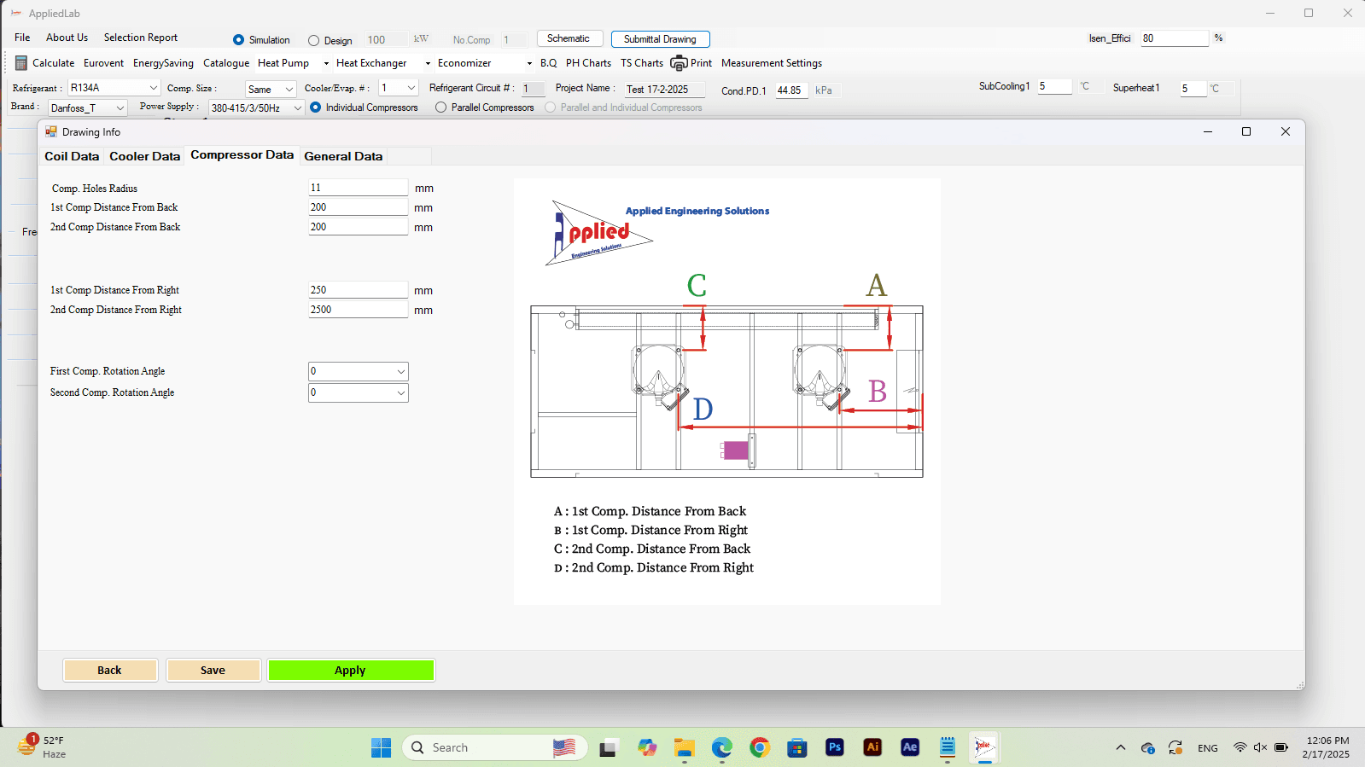This screenshot has width=1365, height=767.
Task: Switch to the Coil Data tab
Action: (72, 156)
